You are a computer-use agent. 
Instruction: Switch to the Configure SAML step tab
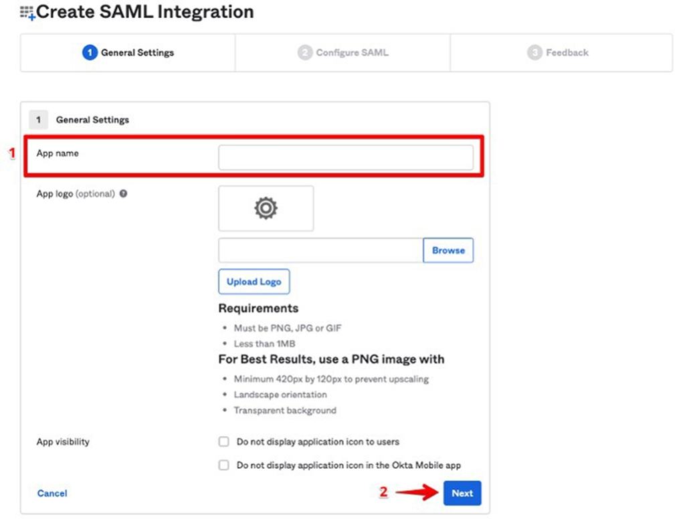point(343,53)
